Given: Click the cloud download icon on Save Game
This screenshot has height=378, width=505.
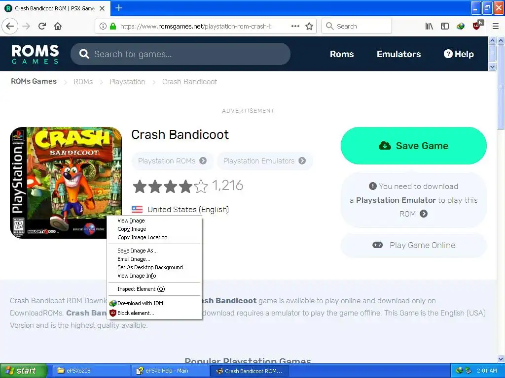Looking at the screenshot, I should click(x=385, y=146).
